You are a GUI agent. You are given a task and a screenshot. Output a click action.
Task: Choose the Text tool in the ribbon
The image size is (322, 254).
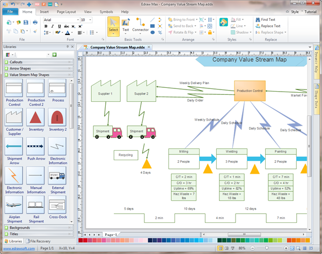(x=126, y=25)
